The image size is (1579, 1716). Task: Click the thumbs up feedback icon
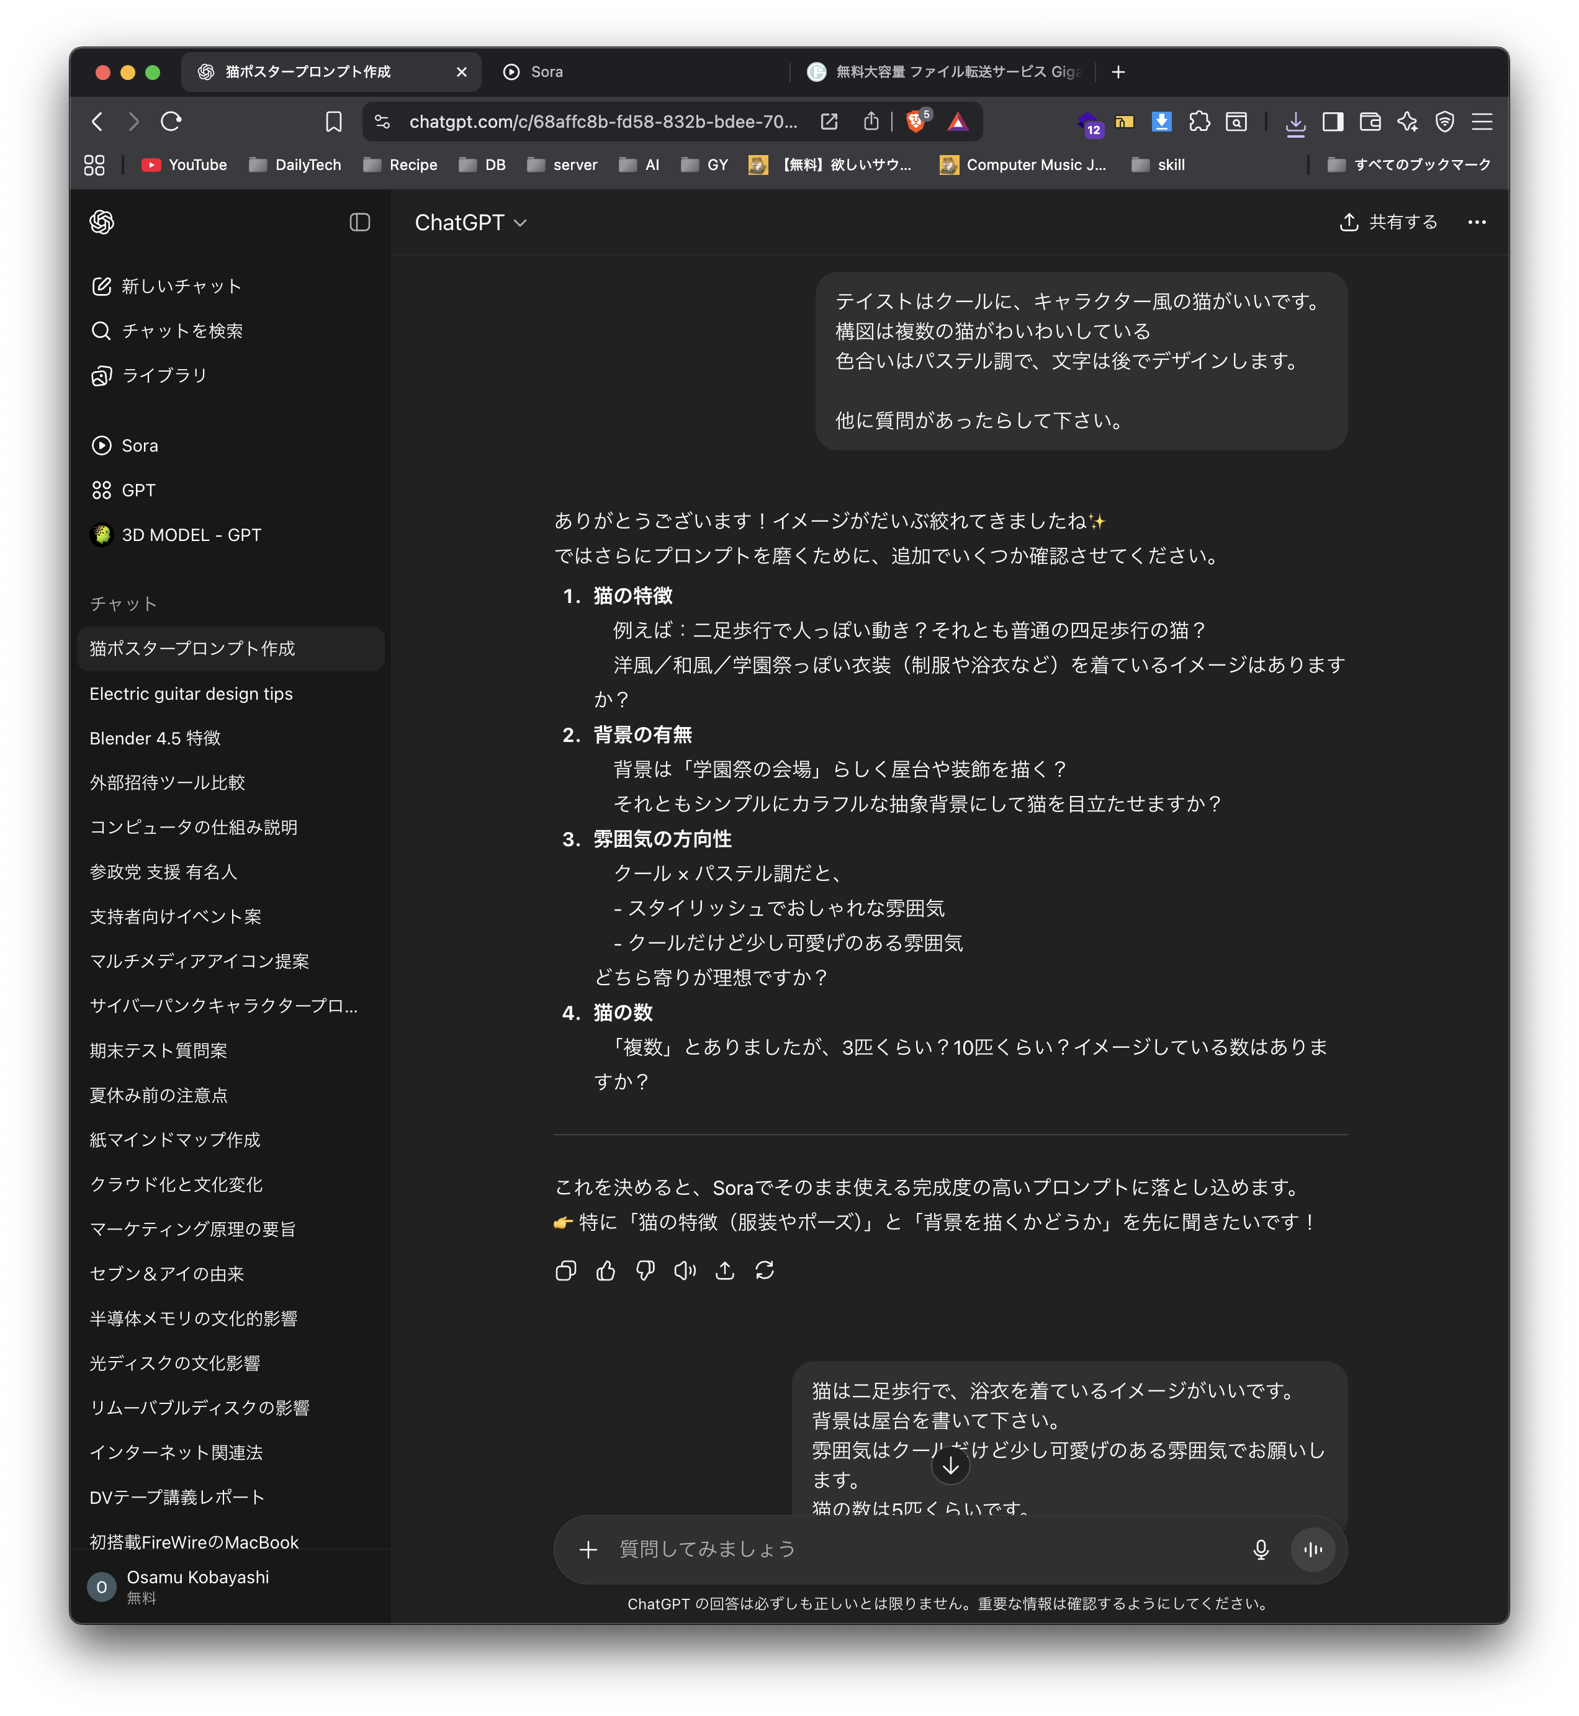coord(606,1271)
